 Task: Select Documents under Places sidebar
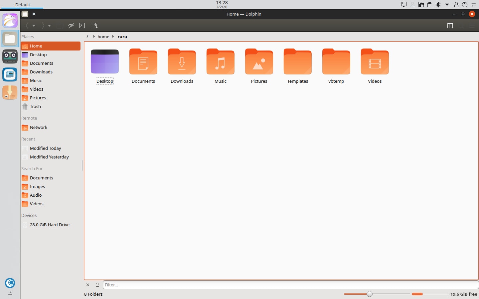(51, 63)
